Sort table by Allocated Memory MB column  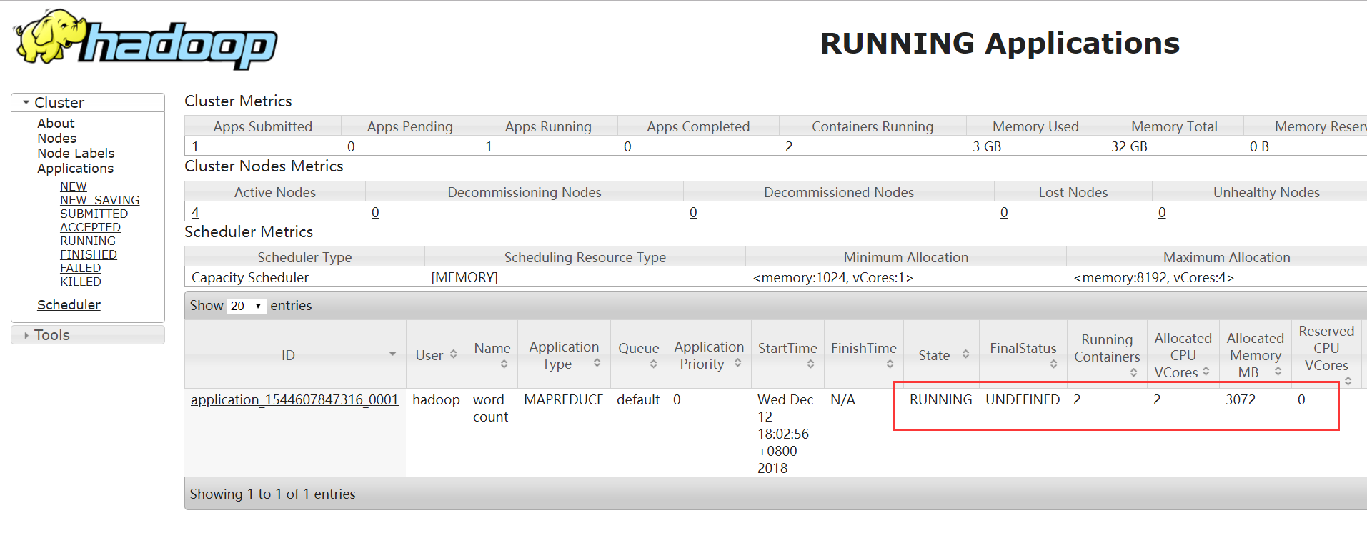click(x=1255, y=354)
